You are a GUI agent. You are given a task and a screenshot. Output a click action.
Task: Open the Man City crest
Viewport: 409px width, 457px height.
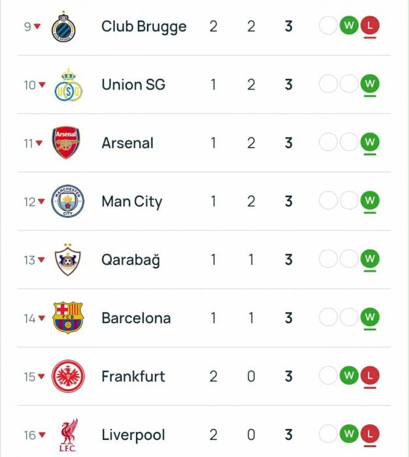point(68,202)
